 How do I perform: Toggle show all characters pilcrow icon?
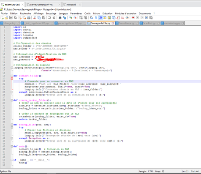(x=96, y=18)
